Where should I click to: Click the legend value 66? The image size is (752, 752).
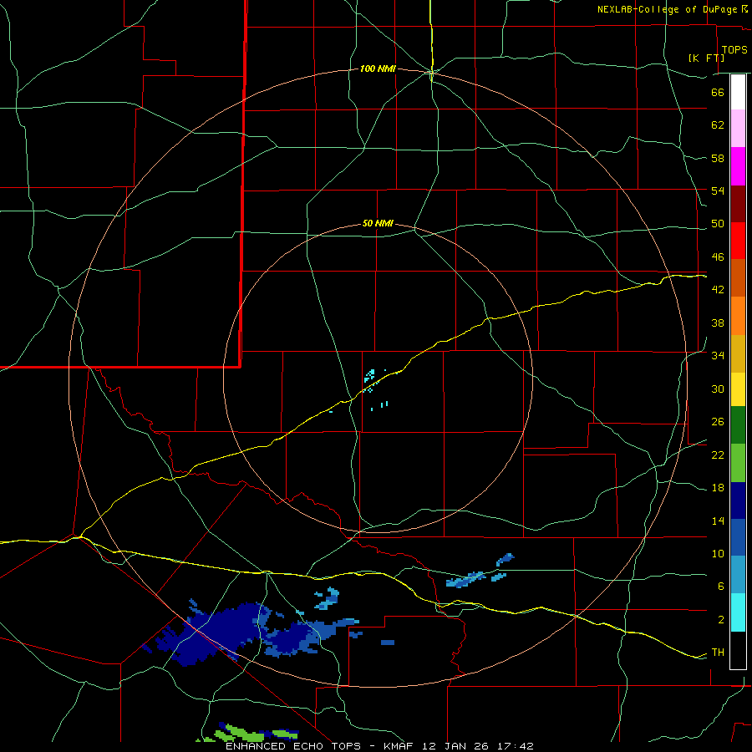pos(718,92)
